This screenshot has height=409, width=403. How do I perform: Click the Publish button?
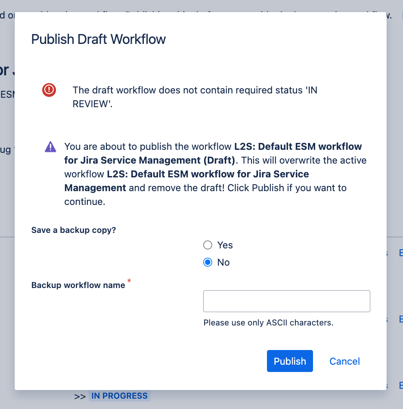tap(290, 361)
